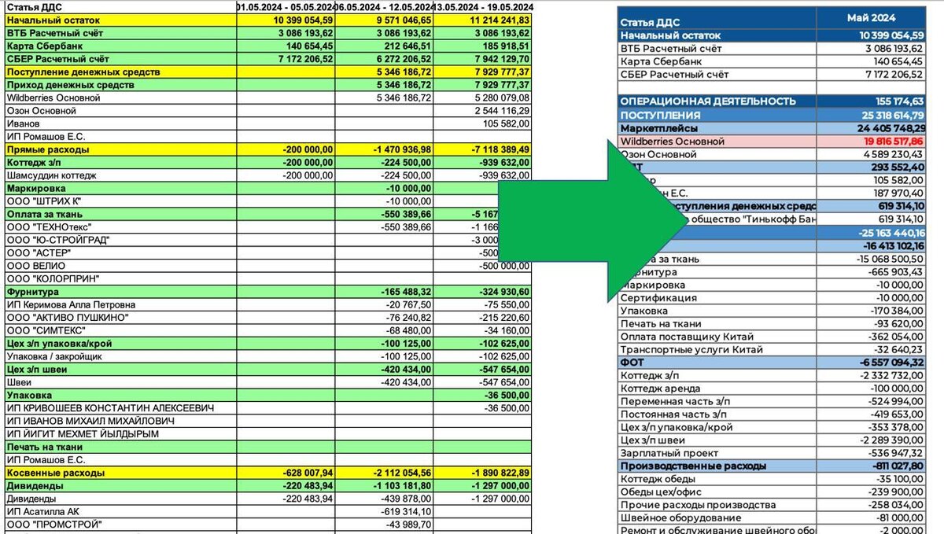Click the value -15 068 500,50
Viewport: 944px width, 534px height.
click(889, 259)
